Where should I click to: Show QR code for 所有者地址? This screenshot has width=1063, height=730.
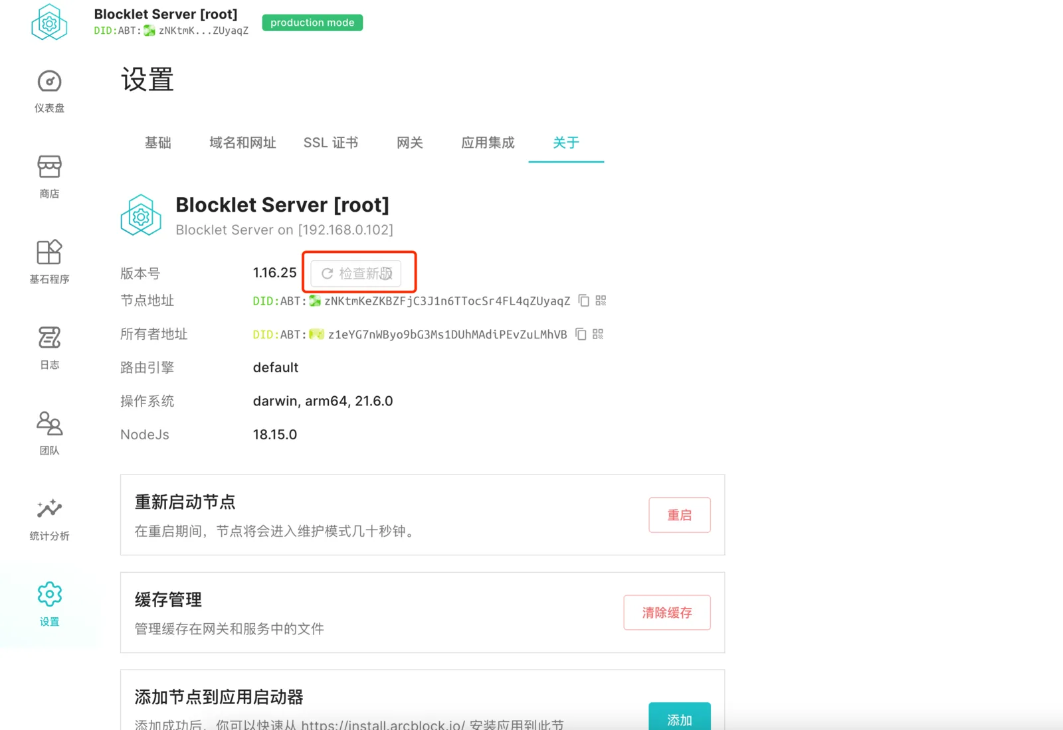tap(598, 334)
